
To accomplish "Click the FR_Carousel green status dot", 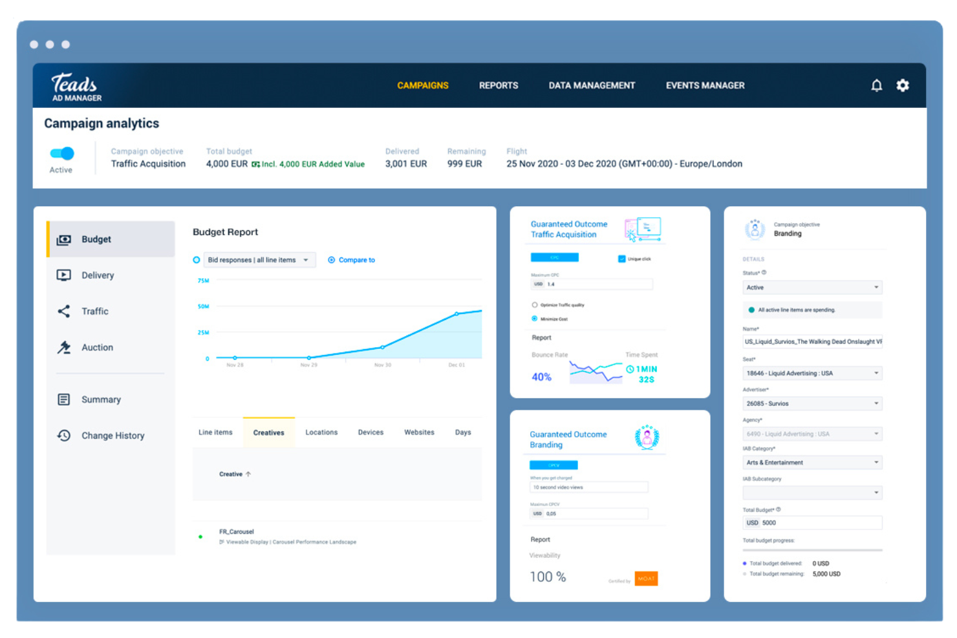I will point(200,537).
